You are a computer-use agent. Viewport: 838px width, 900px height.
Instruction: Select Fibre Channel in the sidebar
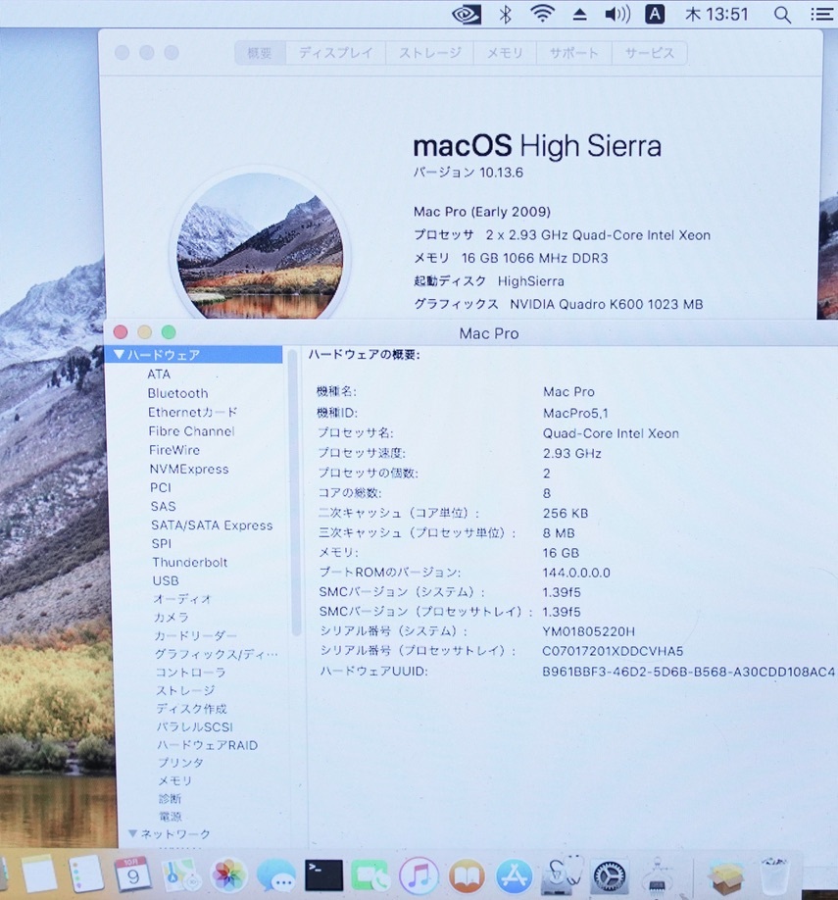point(192,431)
